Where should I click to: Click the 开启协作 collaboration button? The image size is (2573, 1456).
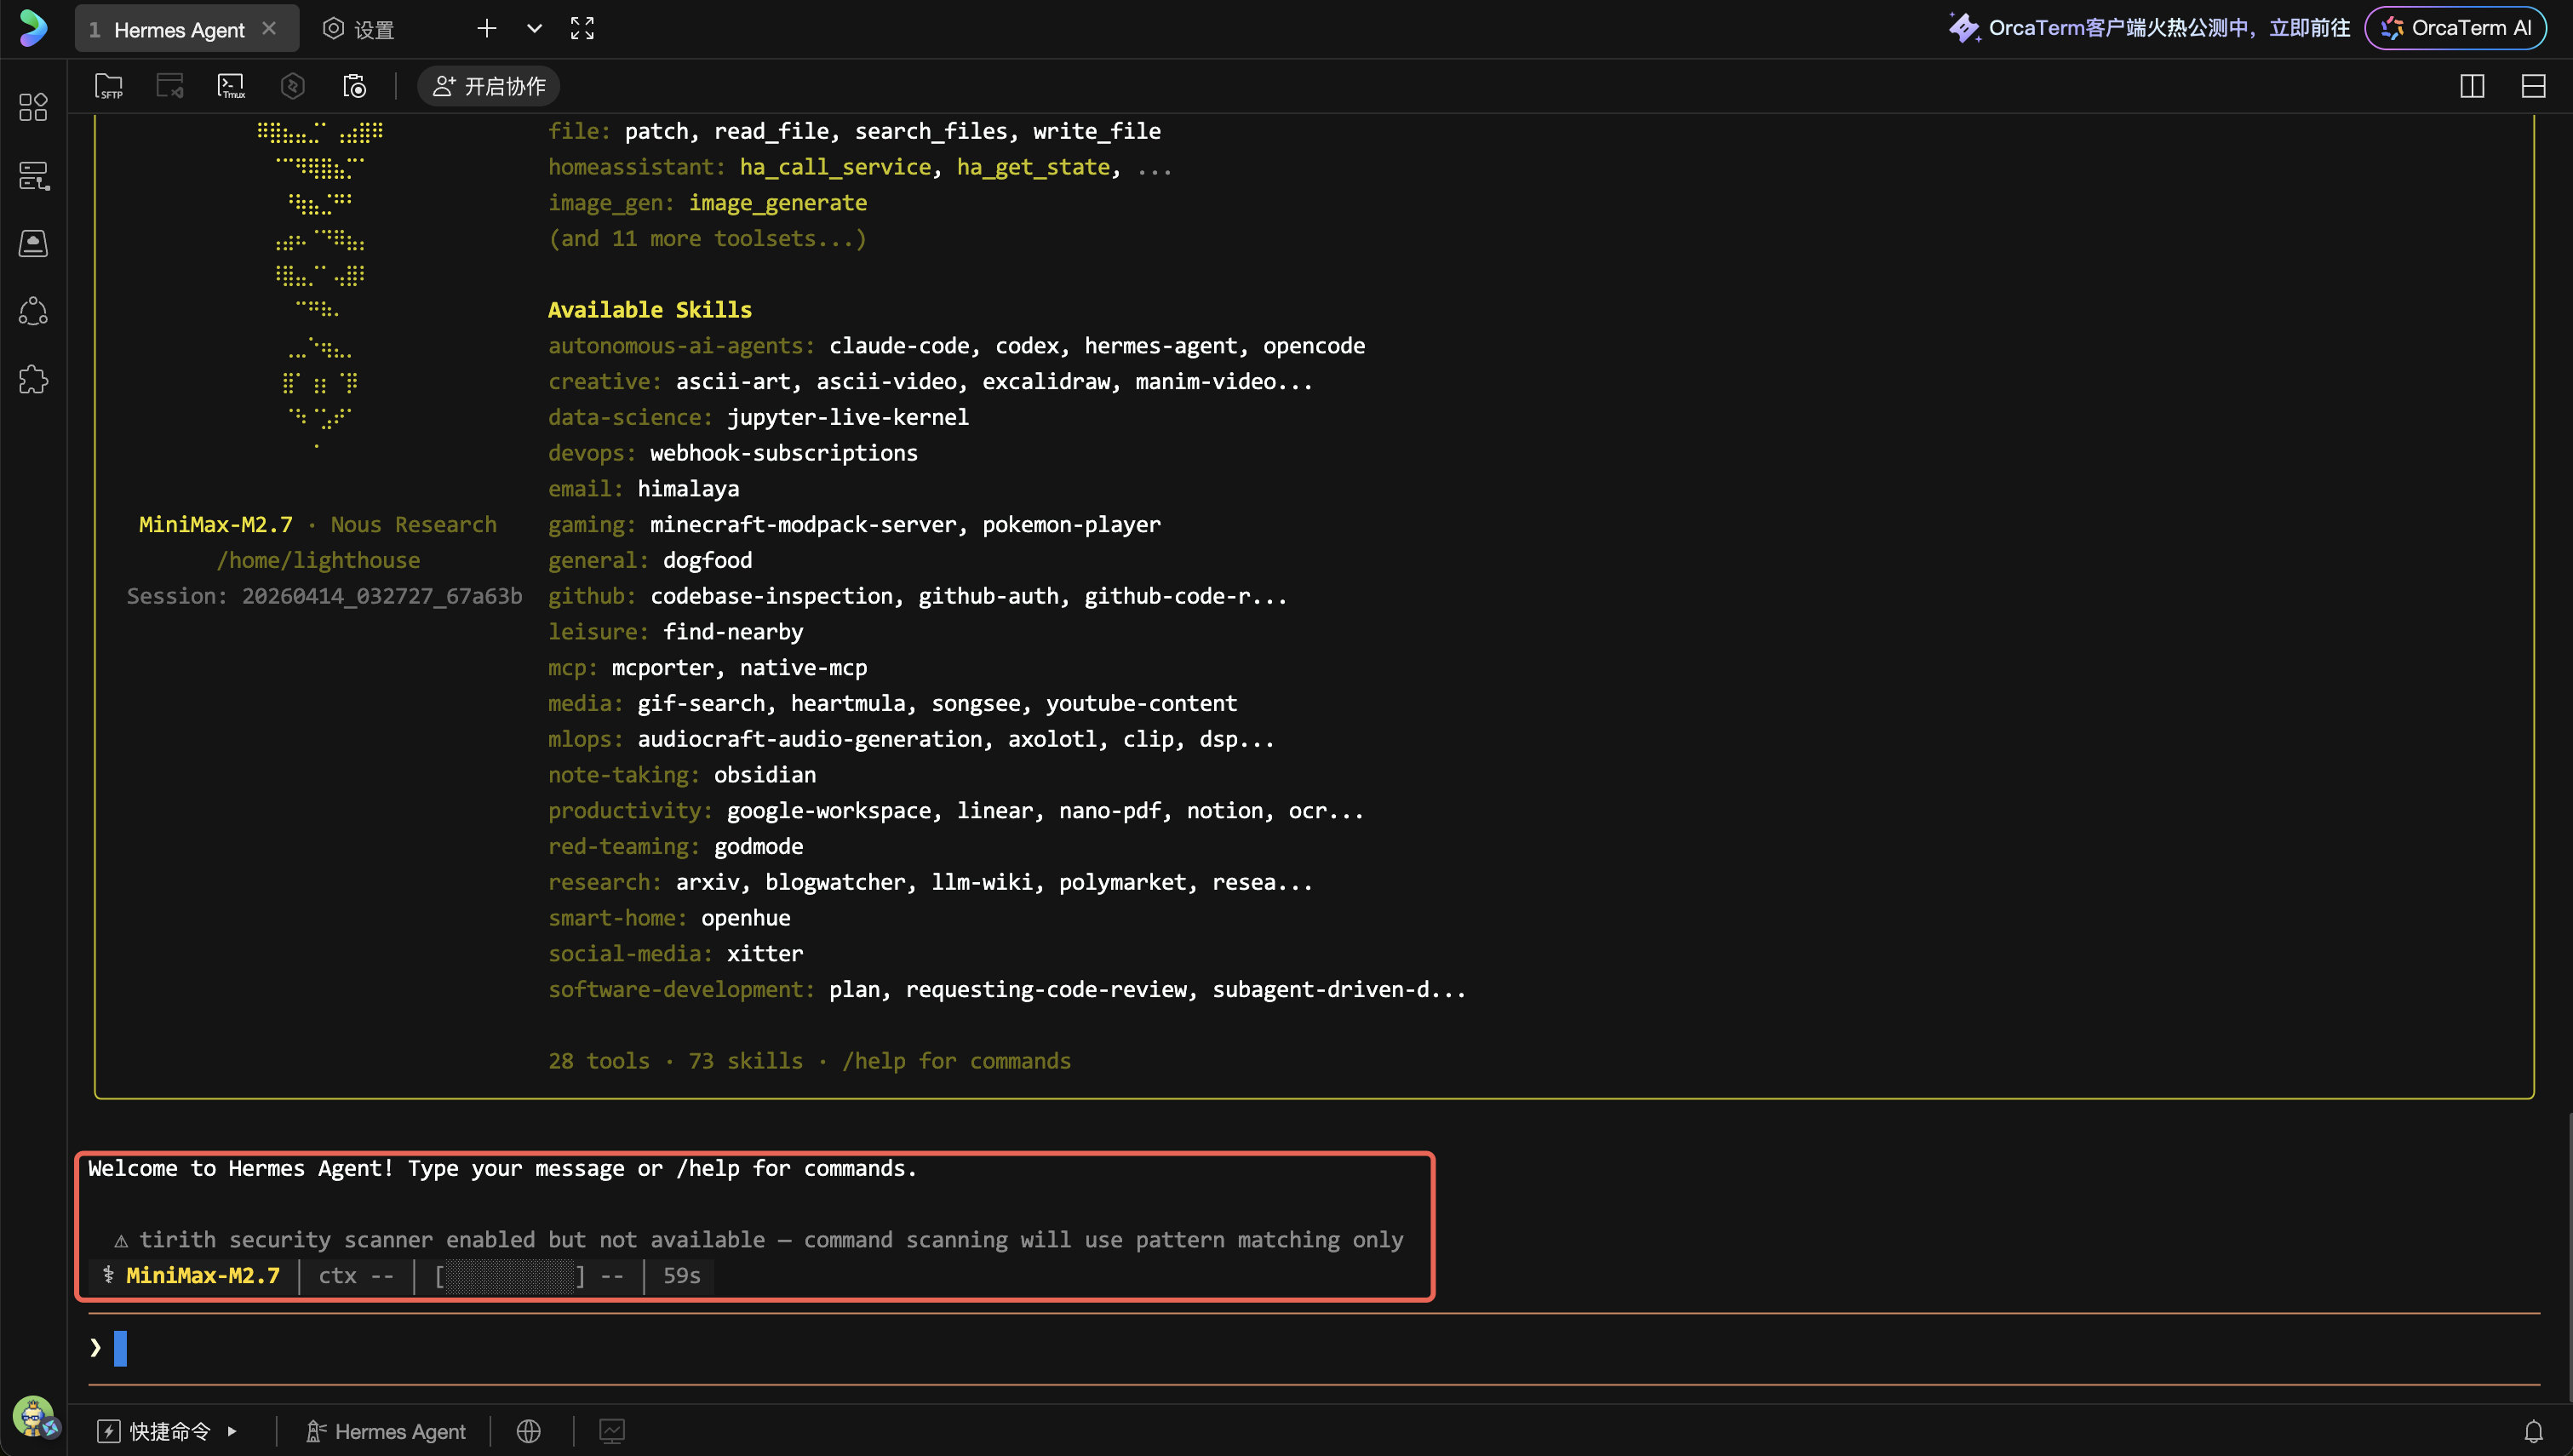click(x=489, y=86)
